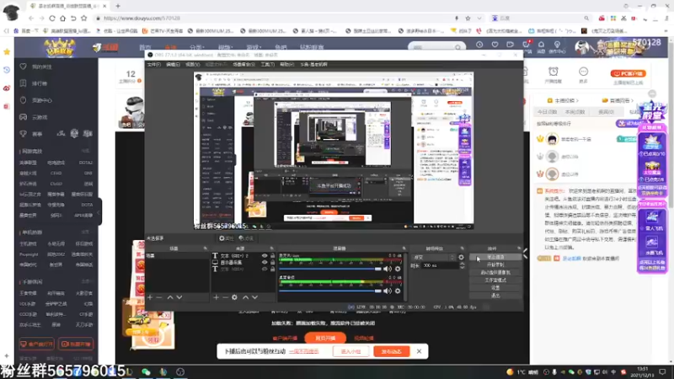Open the Douyu header history clock icon
The height and width of the screenshot is (379, 674).
click(x=479, y=45)
